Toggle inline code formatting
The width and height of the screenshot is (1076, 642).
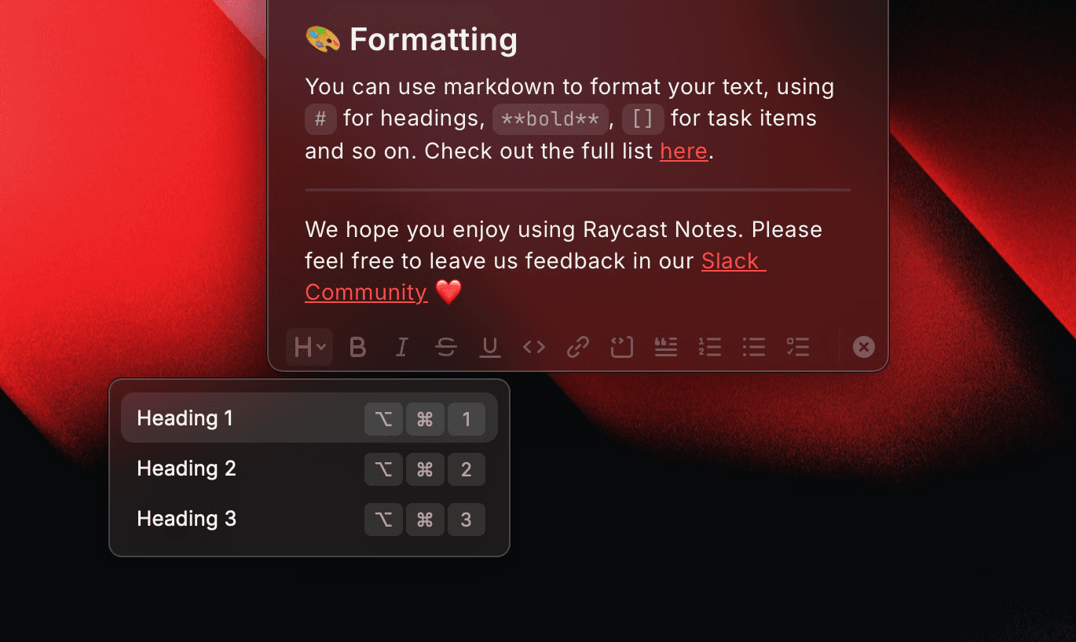[533, 347]
